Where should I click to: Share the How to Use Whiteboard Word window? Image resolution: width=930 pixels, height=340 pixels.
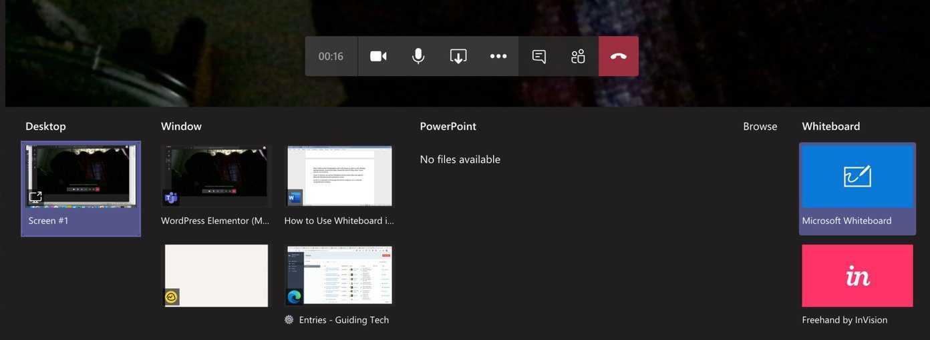click(339, 177)
